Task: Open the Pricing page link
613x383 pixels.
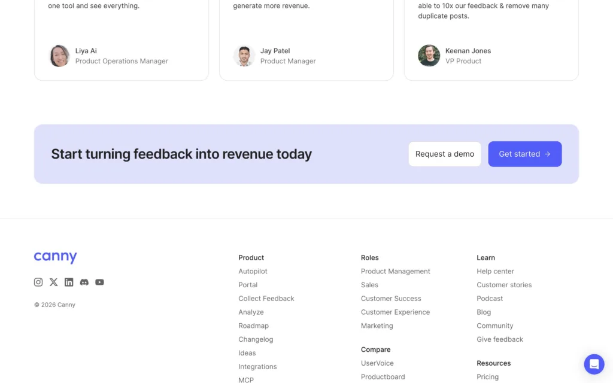Action: tap(487, 377)
